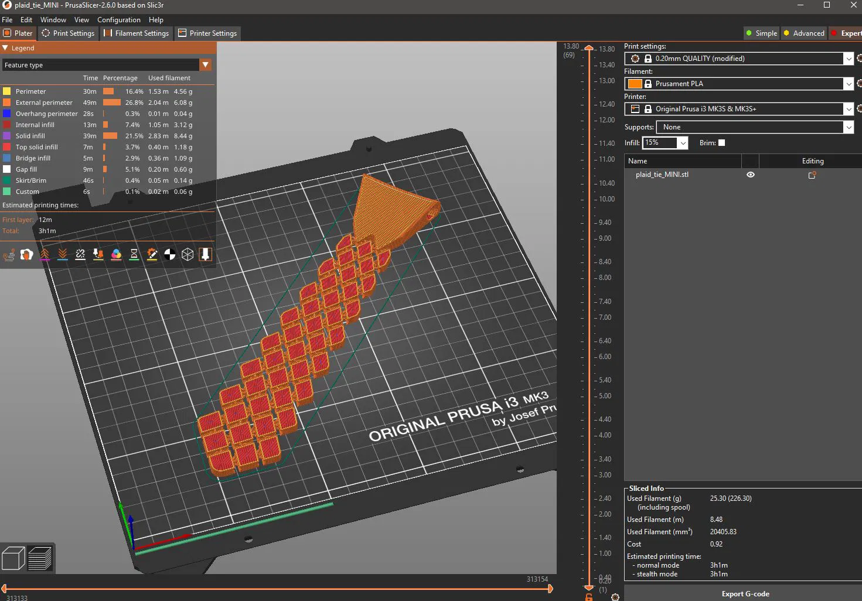Open the Supports dropdown
Screen dimensions: 862x601
(x=848, y=127)
